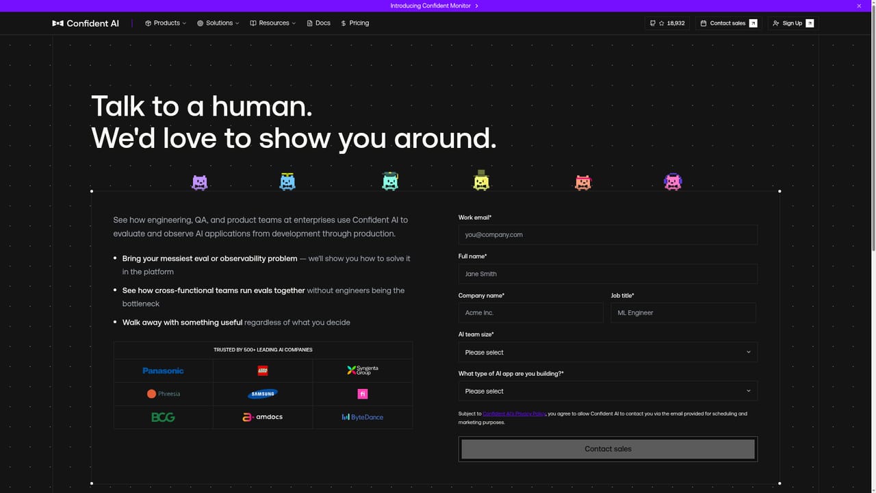Click the teal pixel monster icon
Viewport: 876px width, 493px height.
point(390,181)
